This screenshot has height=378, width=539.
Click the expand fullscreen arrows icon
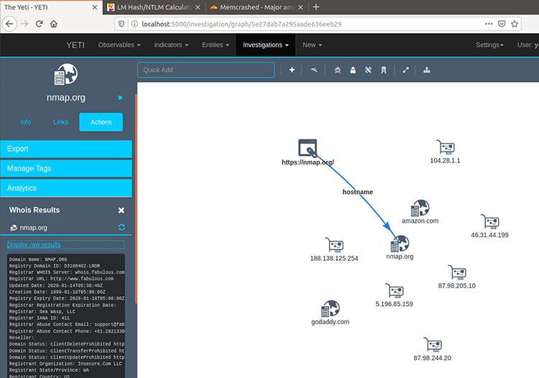tap(405, 70)
